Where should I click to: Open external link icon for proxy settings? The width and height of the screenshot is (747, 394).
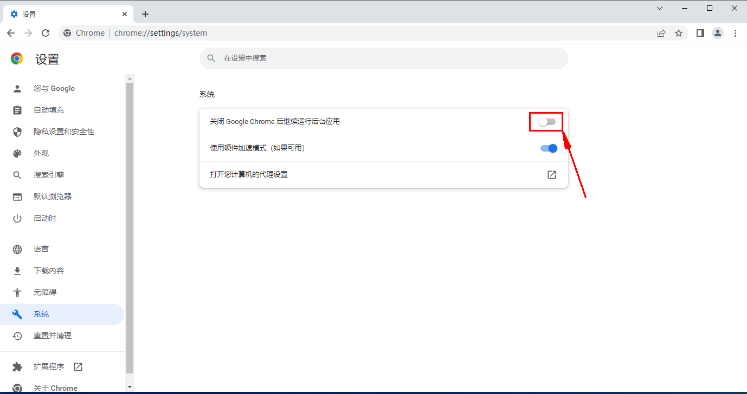[x=552, y=175]
